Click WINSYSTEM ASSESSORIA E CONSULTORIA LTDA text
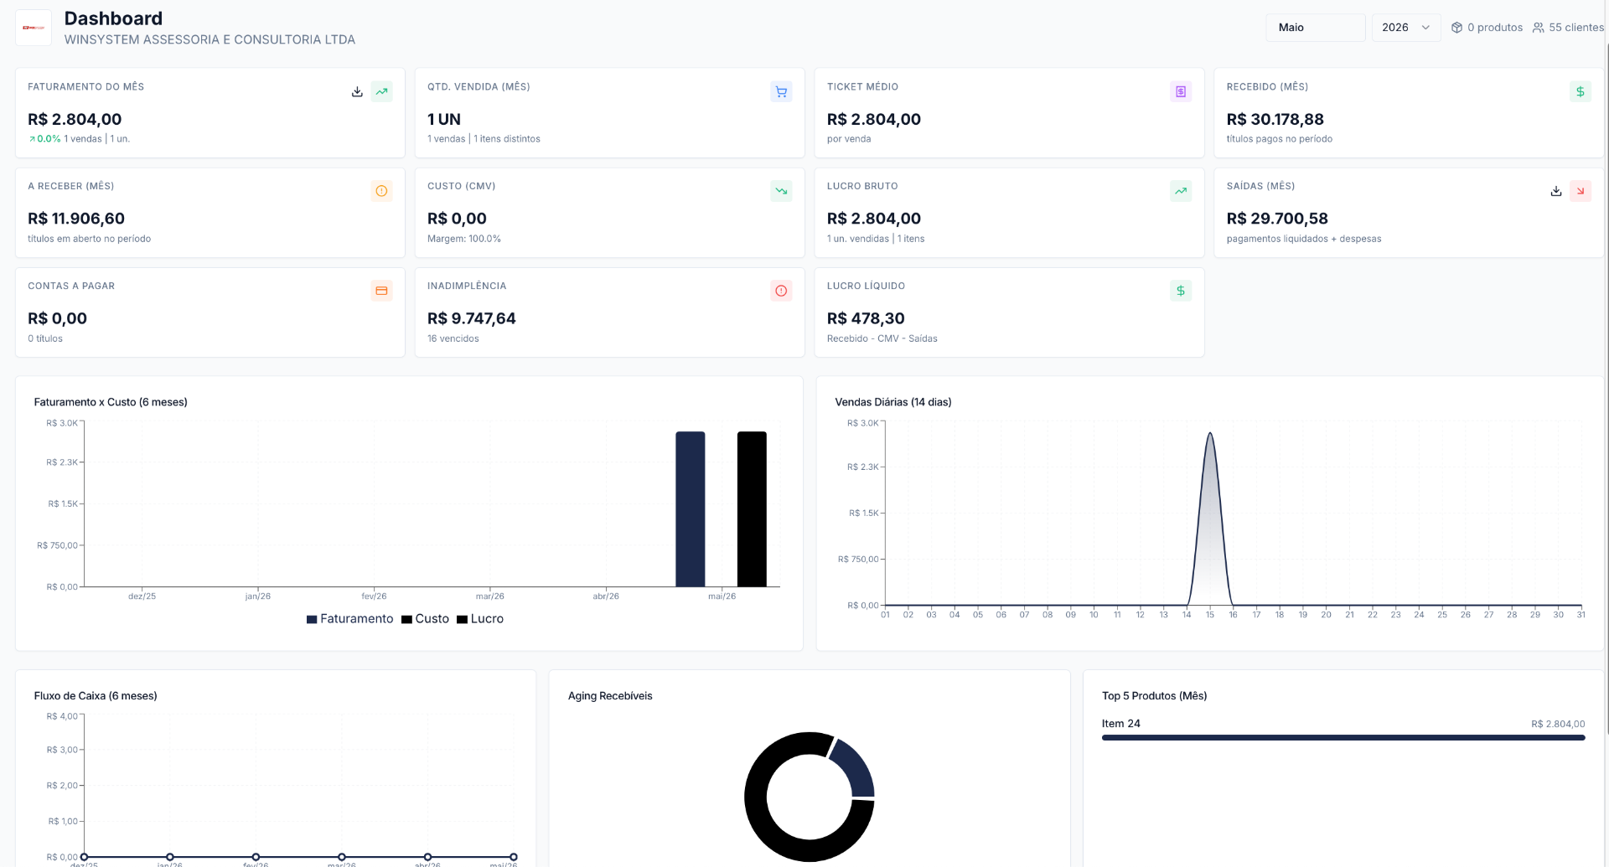The height and width of the screenshot is (867, 1609). pos(210,39)
